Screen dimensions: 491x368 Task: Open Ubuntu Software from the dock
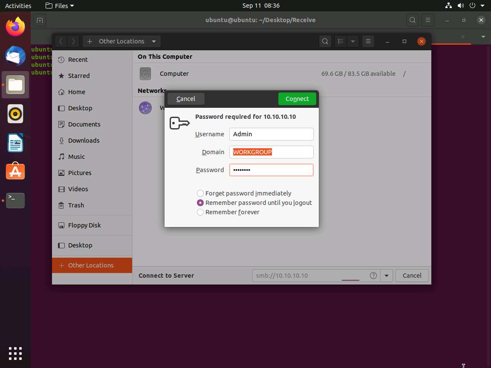pos(15,171)
